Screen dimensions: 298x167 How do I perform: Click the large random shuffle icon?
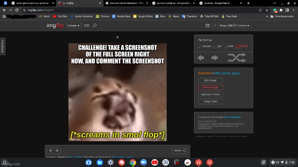click(x=237, y=57)
